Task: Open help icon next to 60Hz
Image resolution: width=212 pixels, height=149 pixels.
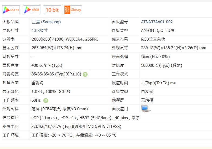Action: pyautogui.click(x=46, y=101)
